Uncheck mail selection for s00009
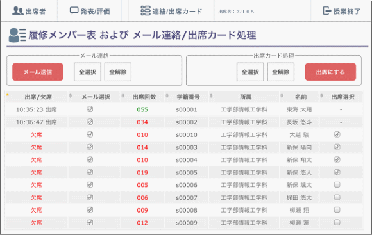This screenshot has width=372, height=235. coord(90,222)
